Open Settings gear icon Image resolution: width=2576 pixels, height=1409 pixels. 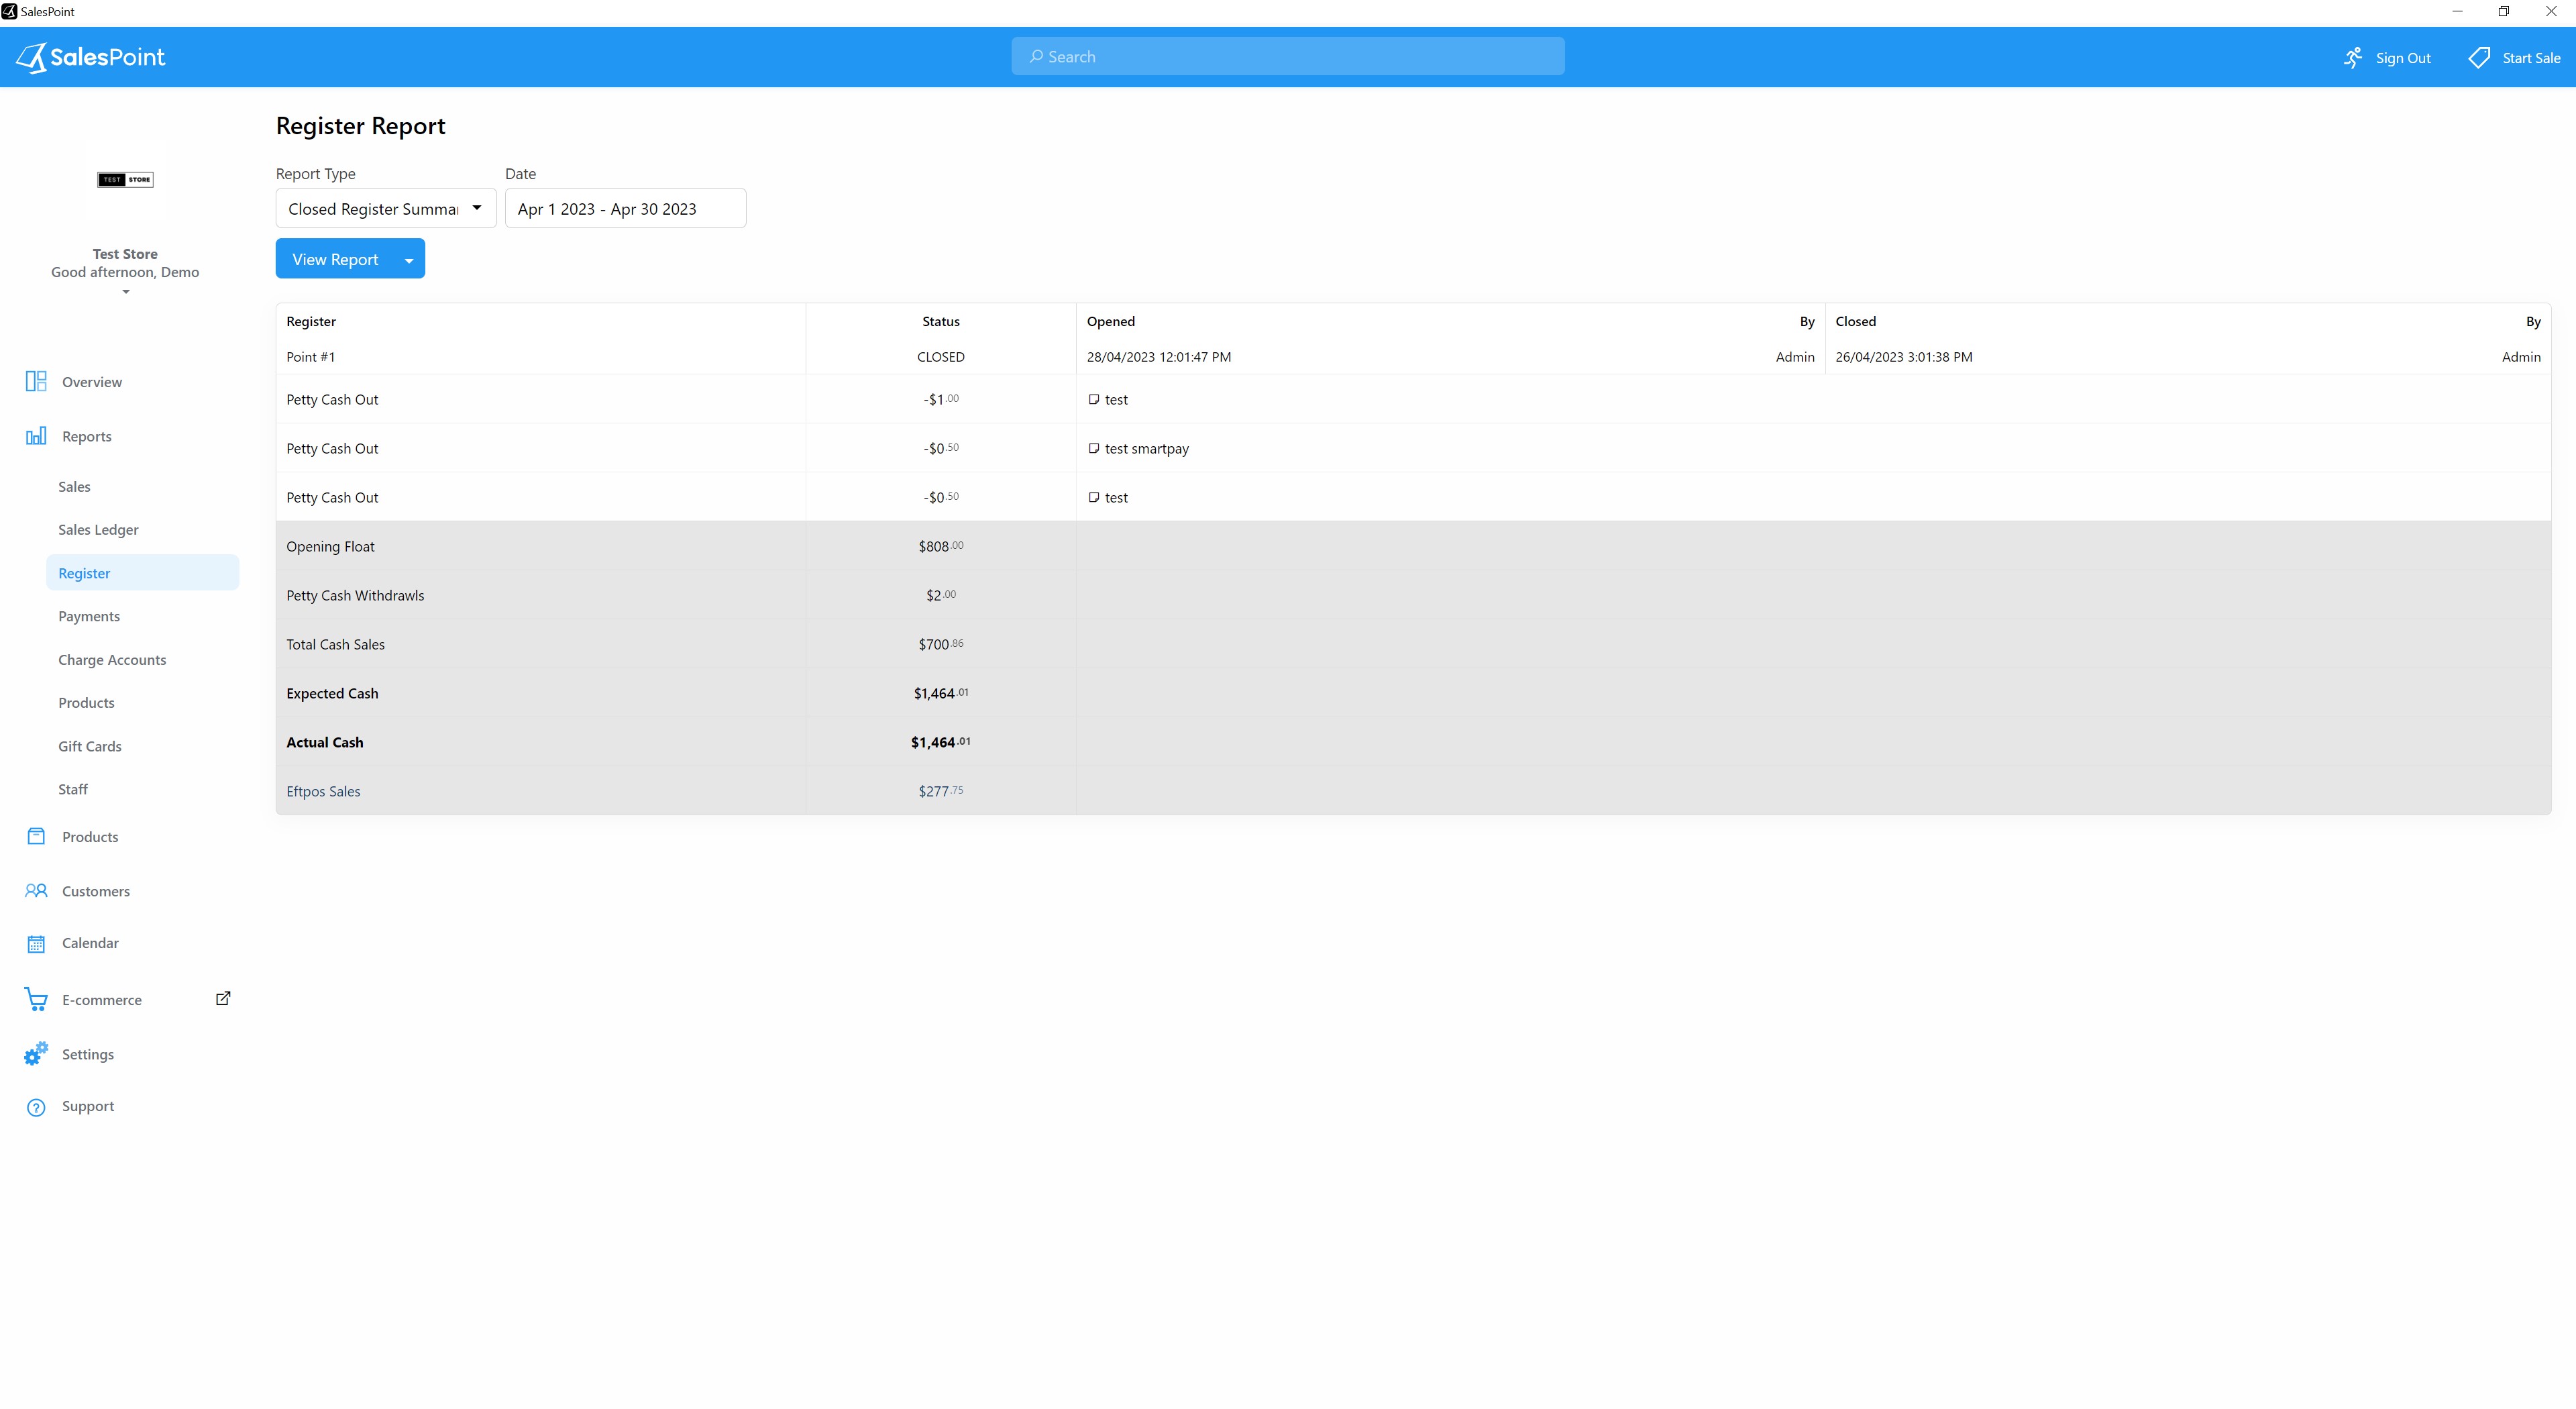(36, 1053)
